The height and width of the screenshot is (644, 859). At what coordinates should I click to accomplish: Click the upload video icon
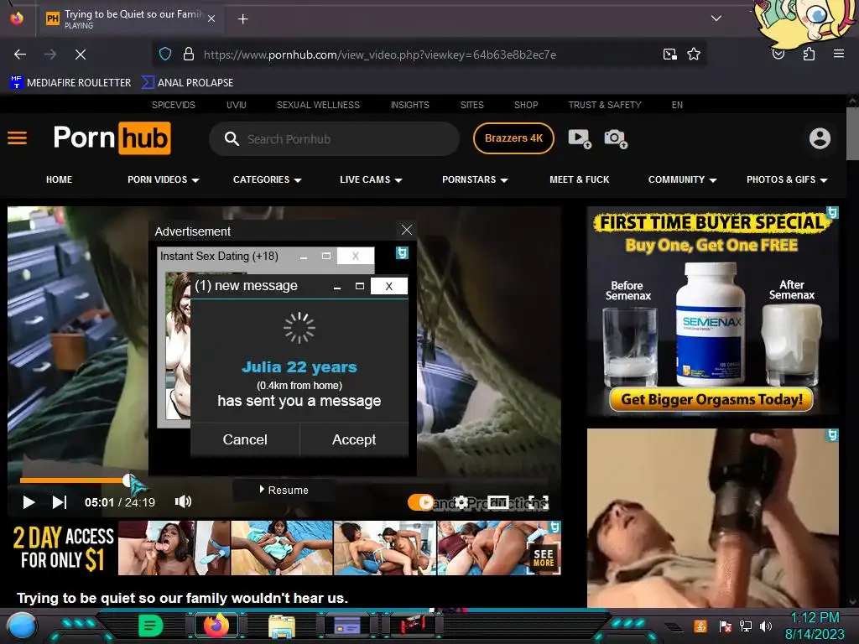click(580, 138)
